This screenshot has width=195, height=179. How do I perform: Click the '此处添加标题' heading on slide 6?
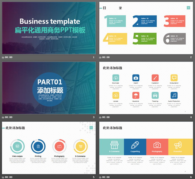pos(113,128)
